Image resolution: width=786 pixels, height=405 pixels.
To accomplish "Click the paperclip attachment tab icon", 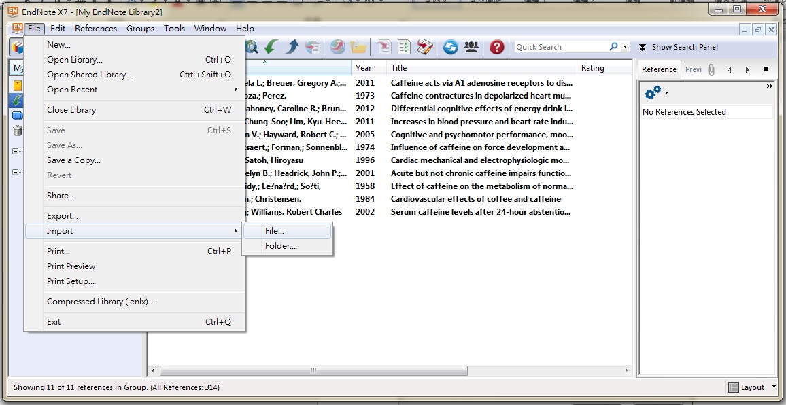I will point(711,70).
